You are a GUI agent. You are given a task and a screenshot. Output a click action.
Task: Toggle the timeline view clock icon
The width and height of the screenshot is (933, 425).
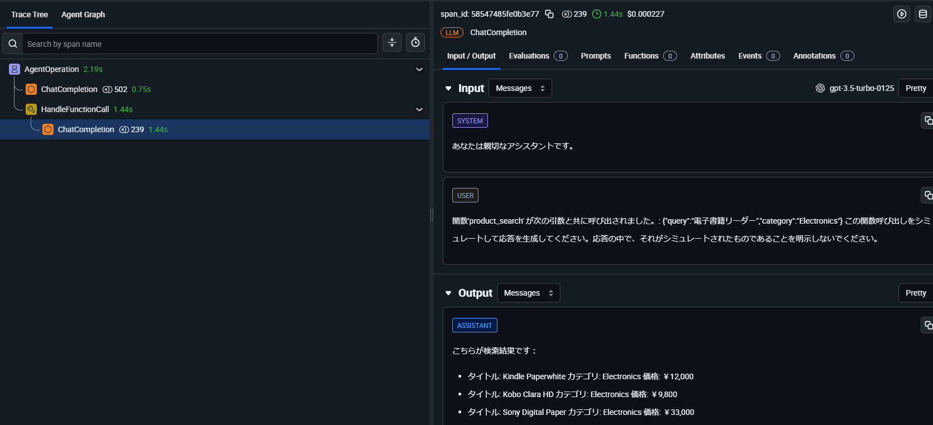click(x=415, y=42)
